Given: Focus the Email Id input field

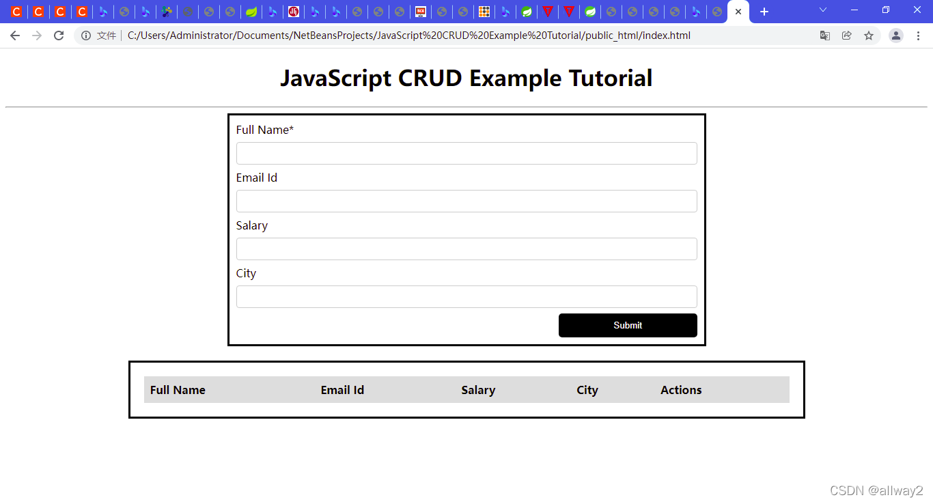Looking at the screenshot, I should pyautogui.click(x=466, y=201).
